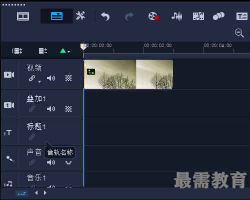Mute the 视频 track audio
The width and height of the screenshot is (250, 200).
click(x=51, y=78)
